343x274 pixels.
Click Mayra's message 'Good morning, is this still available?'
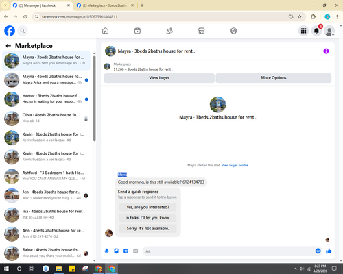(x=161, y=182)
